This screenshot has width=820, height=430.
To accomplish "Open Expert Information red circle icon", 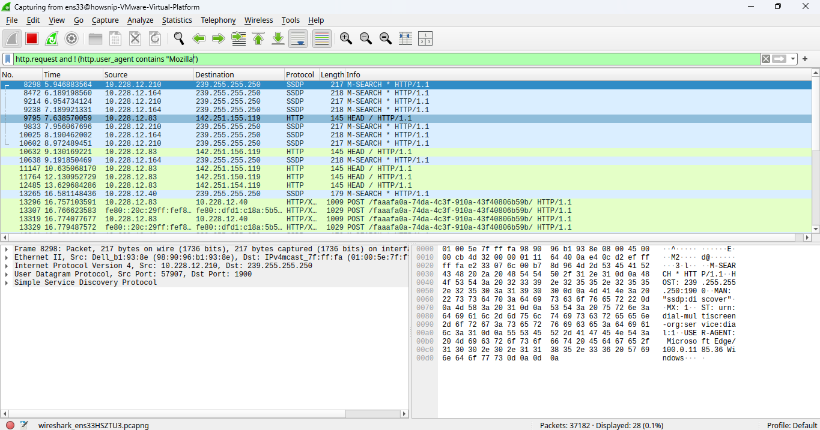I will pyautogui.click(x=10, y=425).
